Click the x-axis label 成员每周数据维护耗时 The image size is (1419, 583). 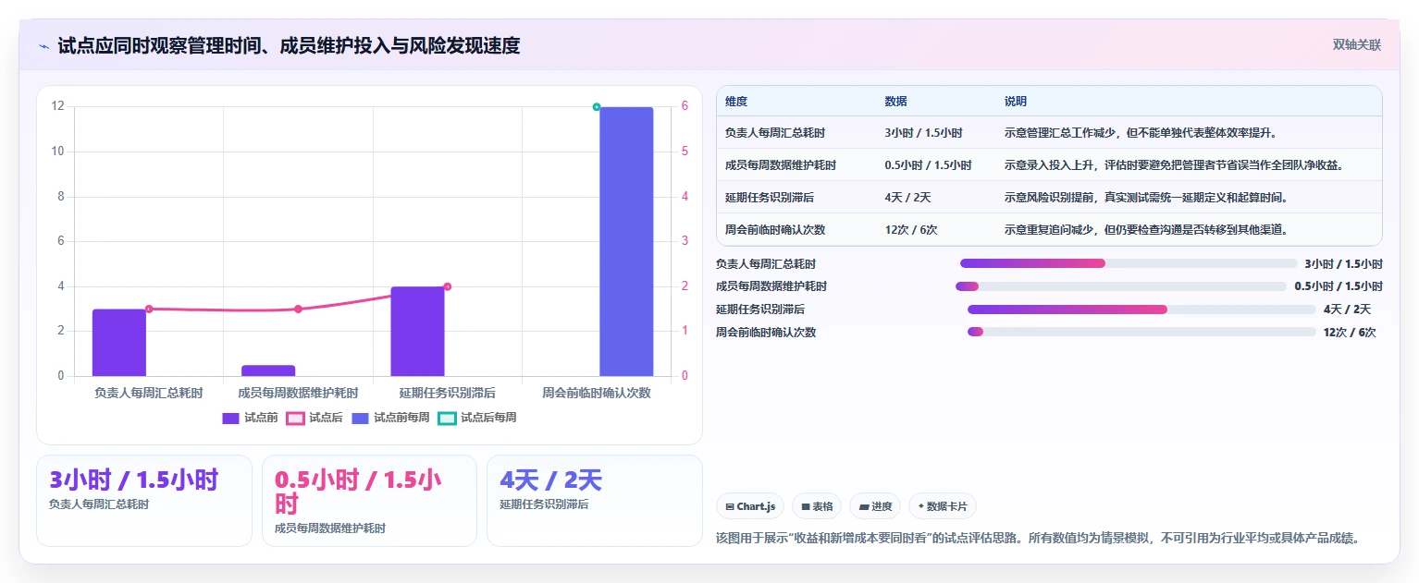point(298,393)
